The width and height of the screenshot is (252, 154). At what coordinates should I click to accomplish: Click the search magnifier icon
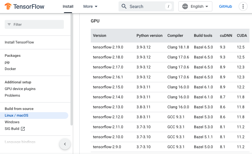[124, 6]
